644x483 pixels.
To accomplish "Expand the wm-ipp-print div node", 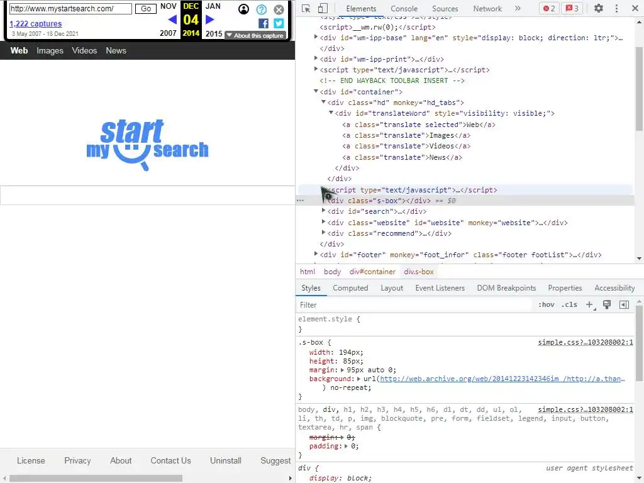I will tap(316, 58).
